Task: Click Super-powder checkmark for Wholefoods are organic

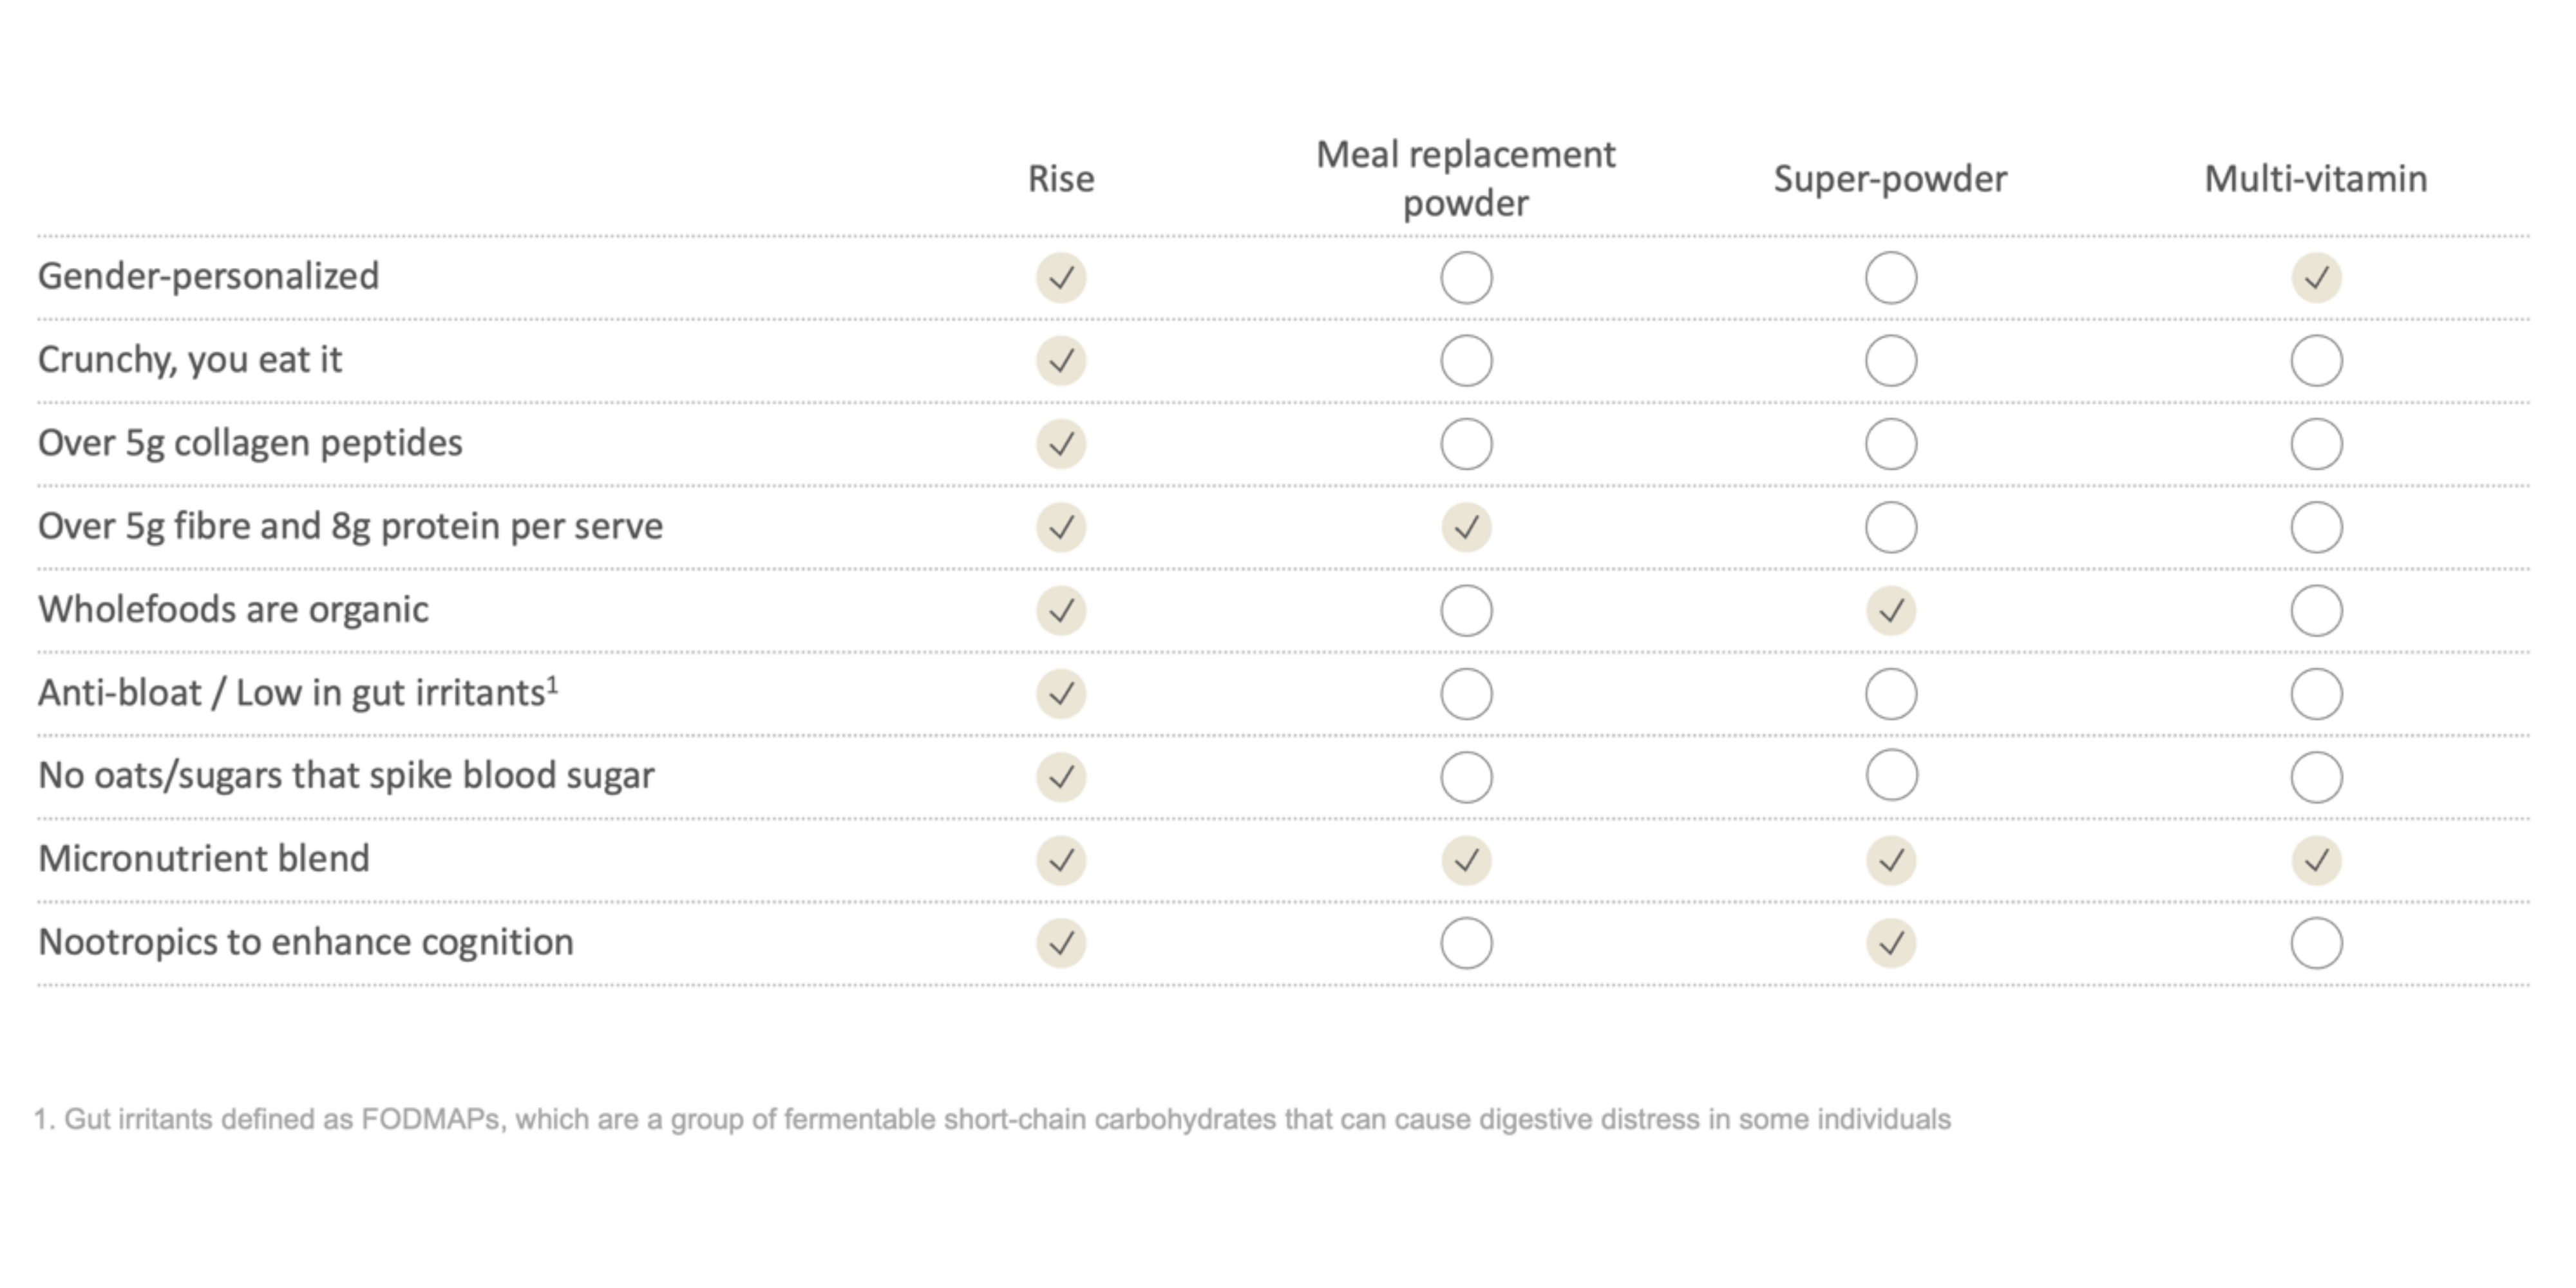Action: click(x=1891, y=610)
